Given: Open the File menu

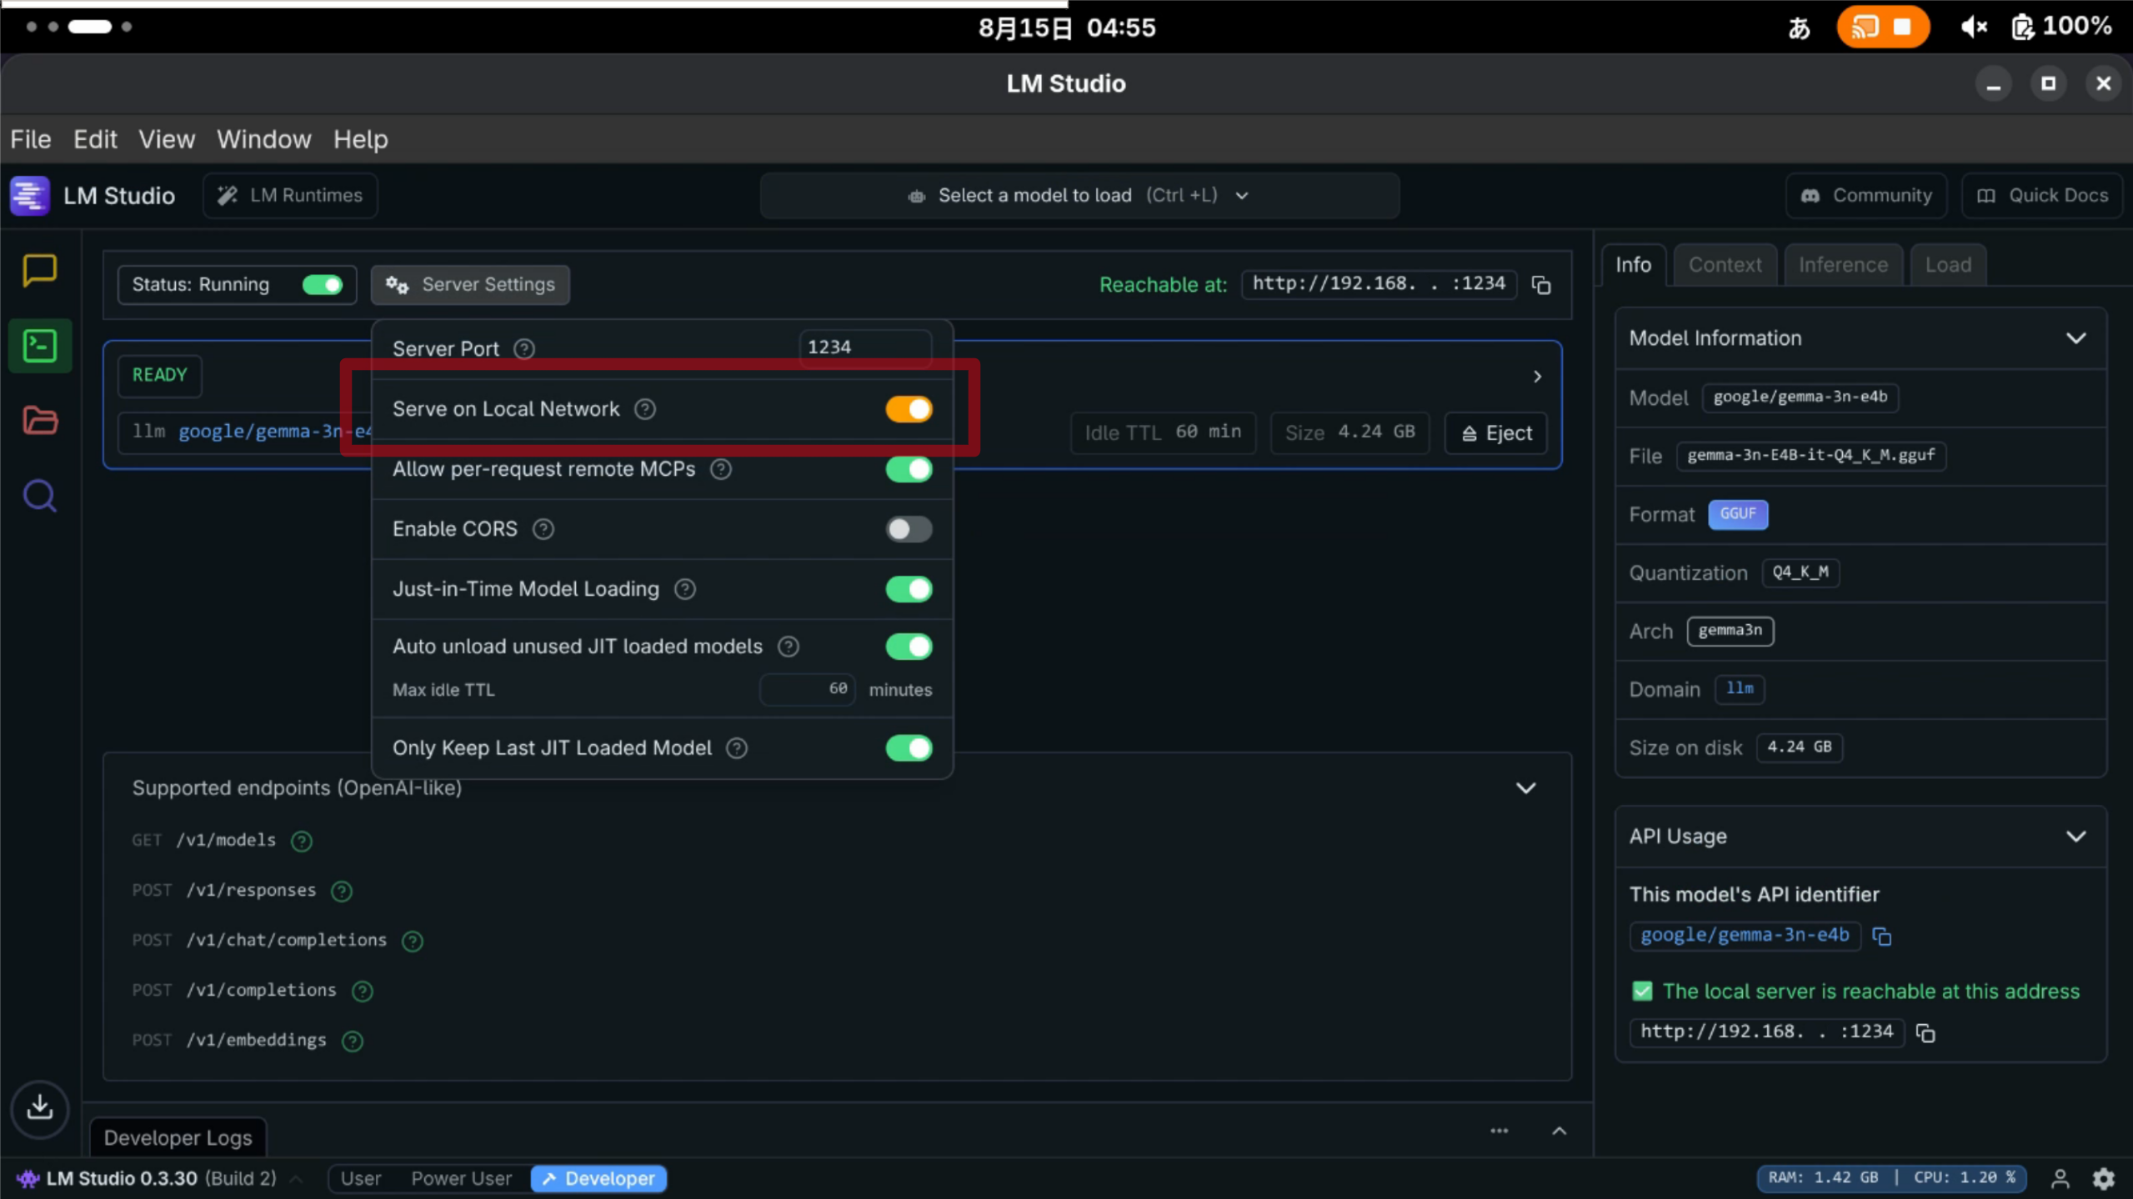Looking at the screenshot, I should click(31, 139).
